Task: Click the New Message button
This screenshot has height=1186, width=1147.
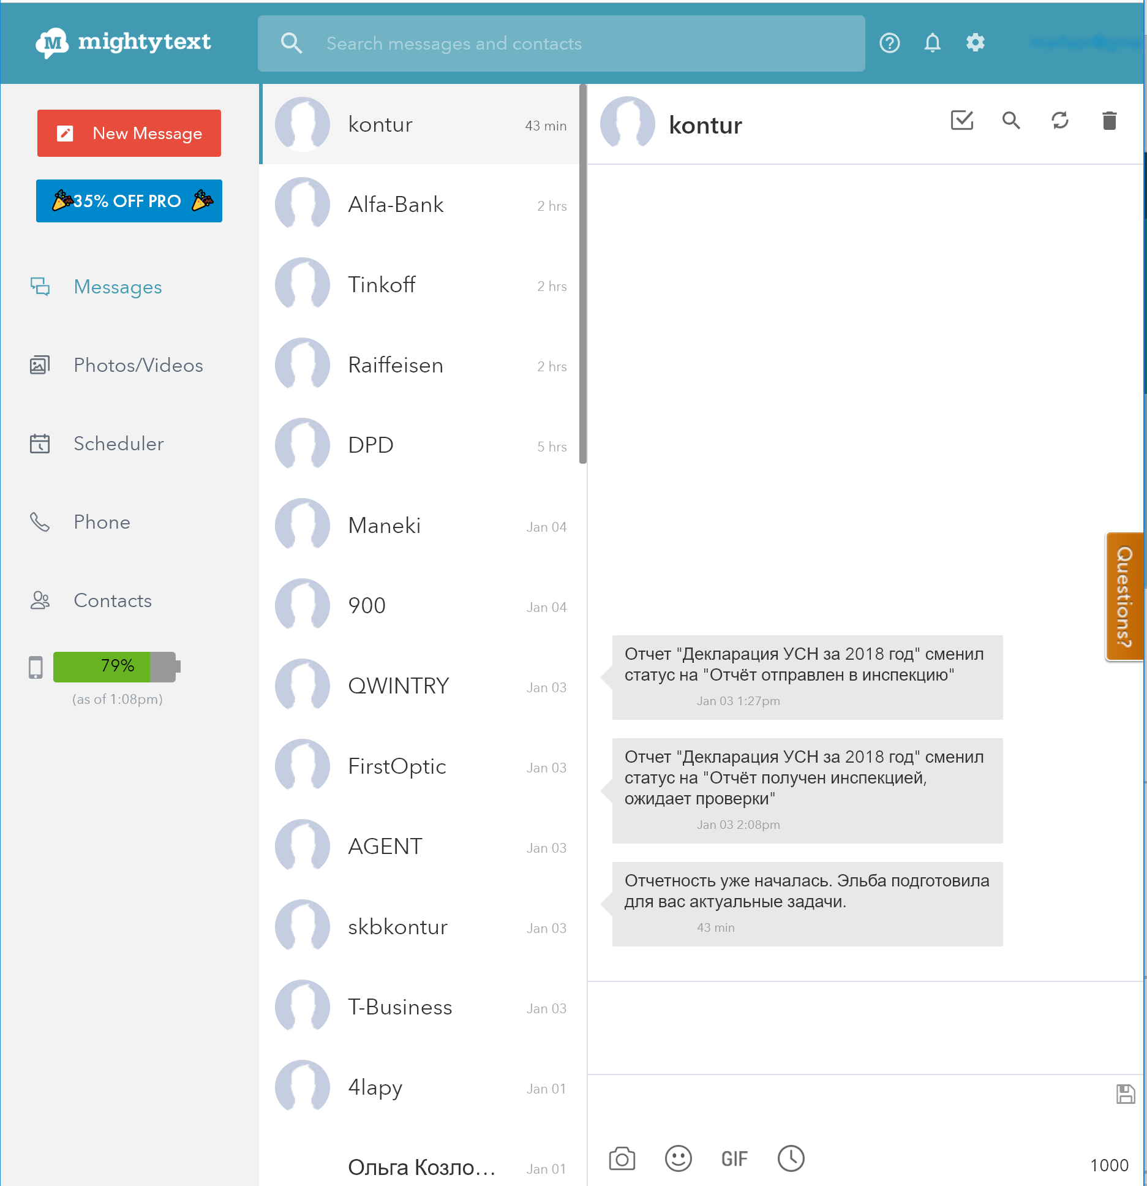Action: 129,133
